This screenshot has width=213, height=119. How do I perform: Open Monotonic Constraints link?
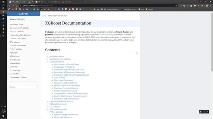[63, 80]
